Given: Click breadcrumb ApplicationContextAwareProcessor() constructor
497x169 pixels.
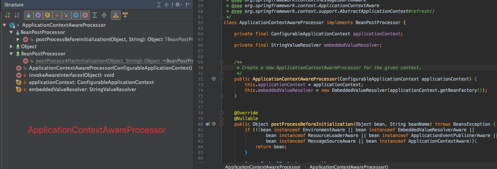Looking at the screenshot, I should click(x=348, y=166).
